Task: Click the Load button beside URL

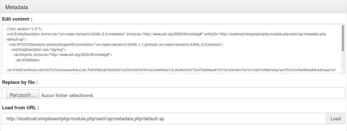Action: point(335,119)
